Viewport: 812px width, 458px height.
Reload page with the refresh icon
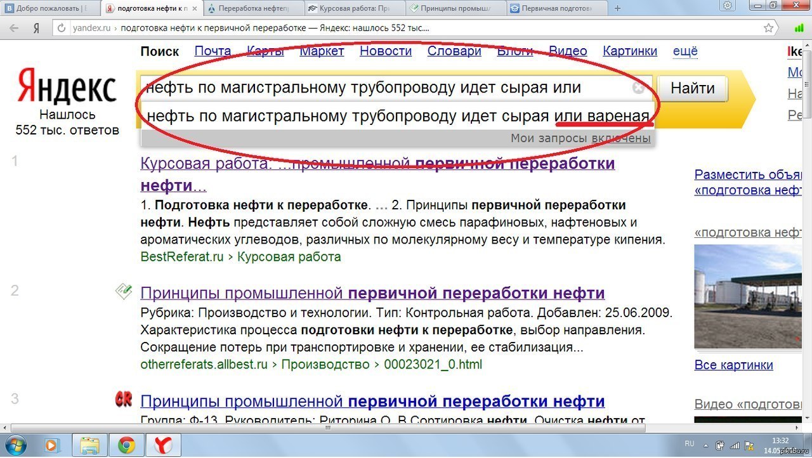point(61,29)
